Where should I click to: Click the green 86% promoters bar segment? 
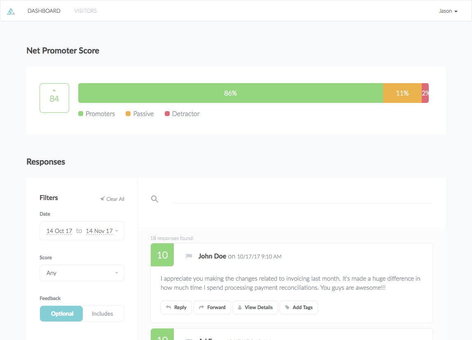coord(231,93)
